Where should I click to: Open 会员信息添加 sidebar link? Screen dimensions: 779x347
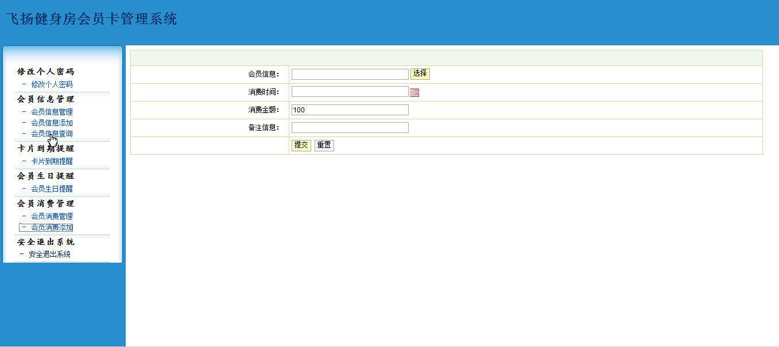[52, 123]
